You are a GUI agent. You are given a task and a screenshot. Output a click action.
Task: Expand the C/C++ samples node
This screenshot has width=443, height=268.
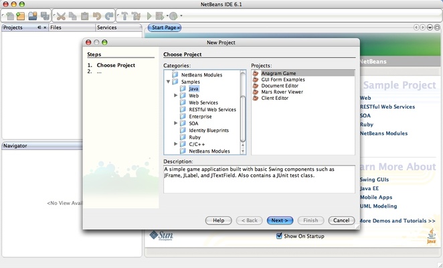176,144
